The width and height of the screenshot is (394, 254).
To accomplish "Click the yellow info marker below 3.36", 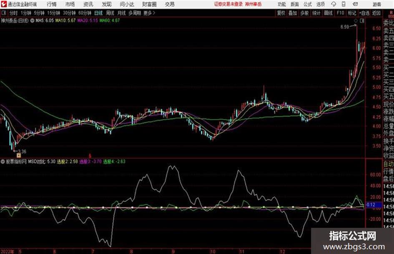I will 19,156.
